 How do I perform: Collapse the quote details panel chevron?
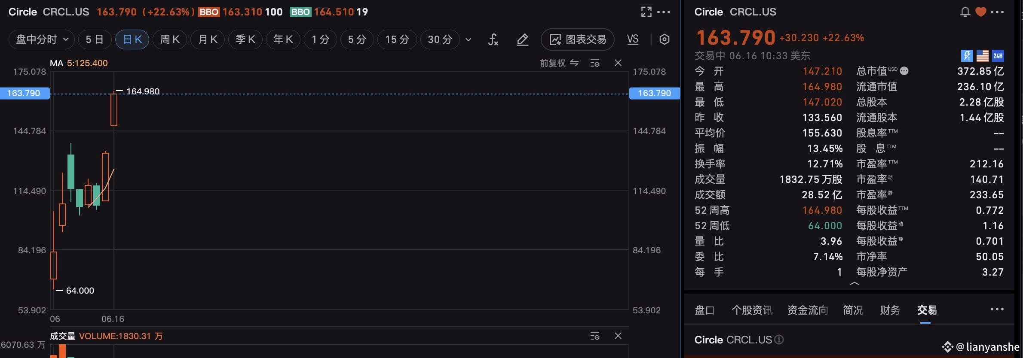(x=855, y=284)
